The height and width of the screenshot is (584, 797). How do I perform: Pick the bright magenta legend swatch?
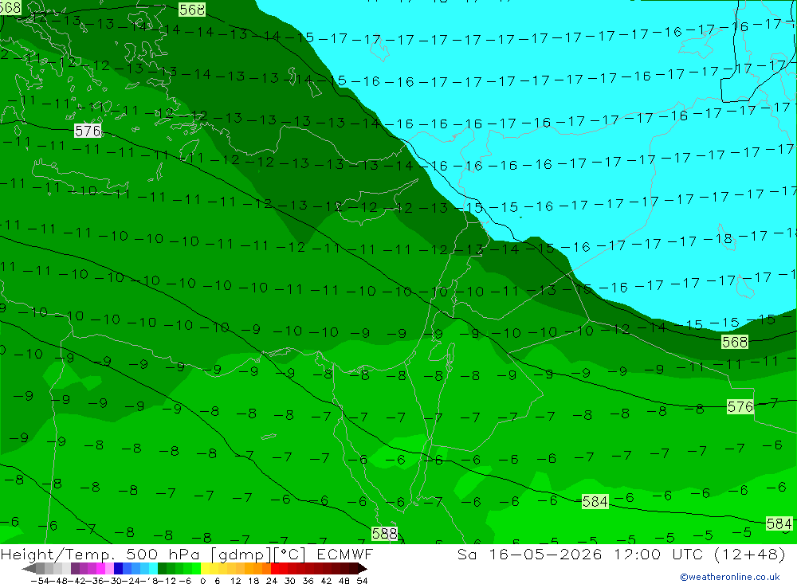coord(100,568)
